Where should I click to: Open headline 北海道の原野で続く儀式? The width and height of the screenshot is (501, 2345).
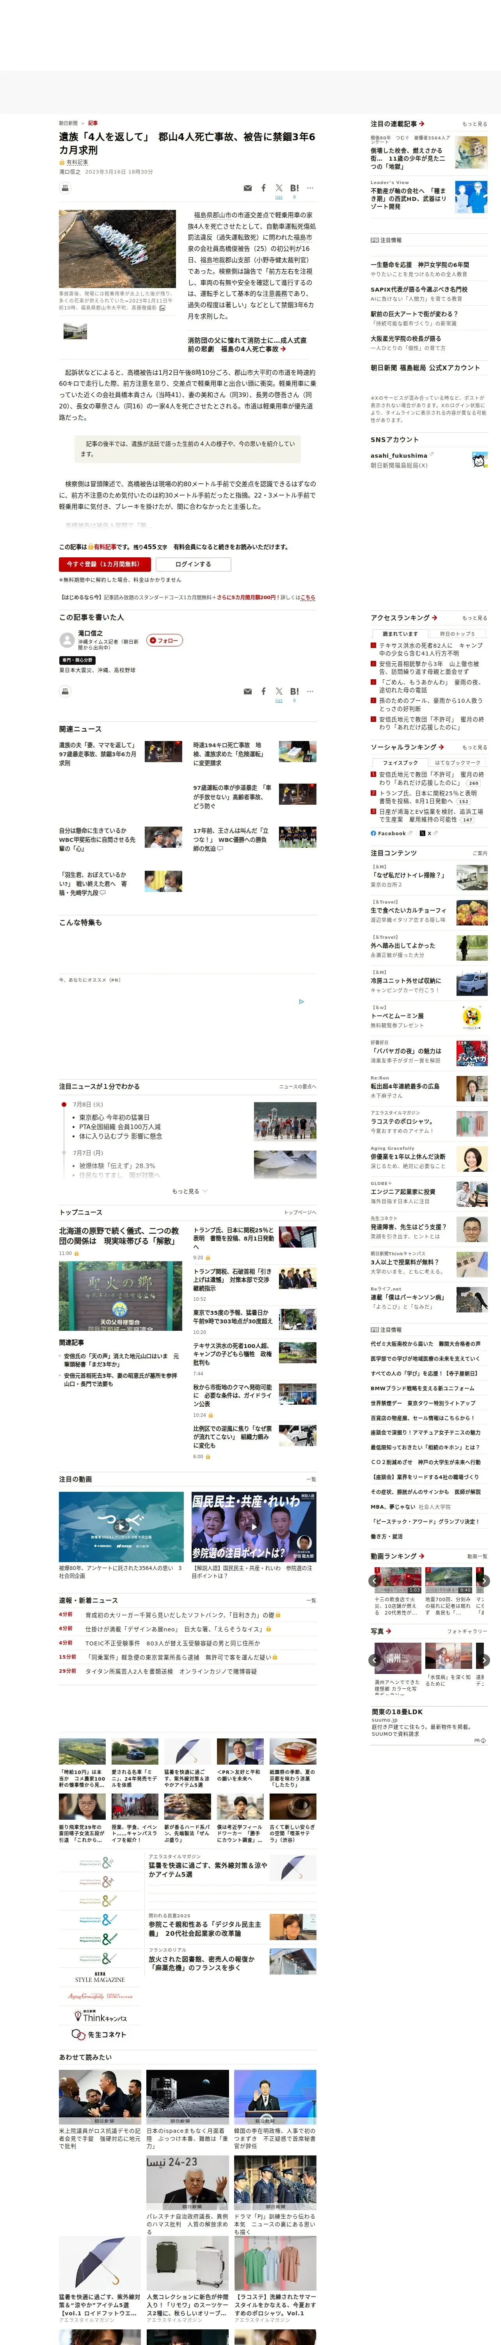[x=119, y=1235]
